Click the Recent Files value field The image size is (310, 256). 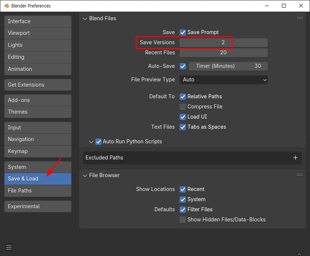[x=223, y=53]
